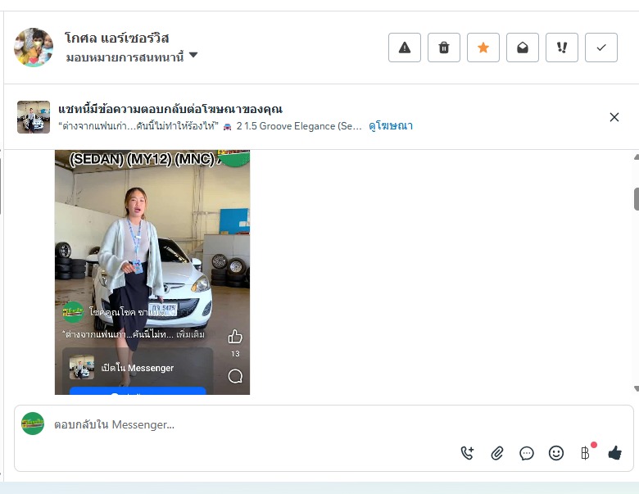
Task: Open saved replies speech bubble icon
Action: point(527,453)
